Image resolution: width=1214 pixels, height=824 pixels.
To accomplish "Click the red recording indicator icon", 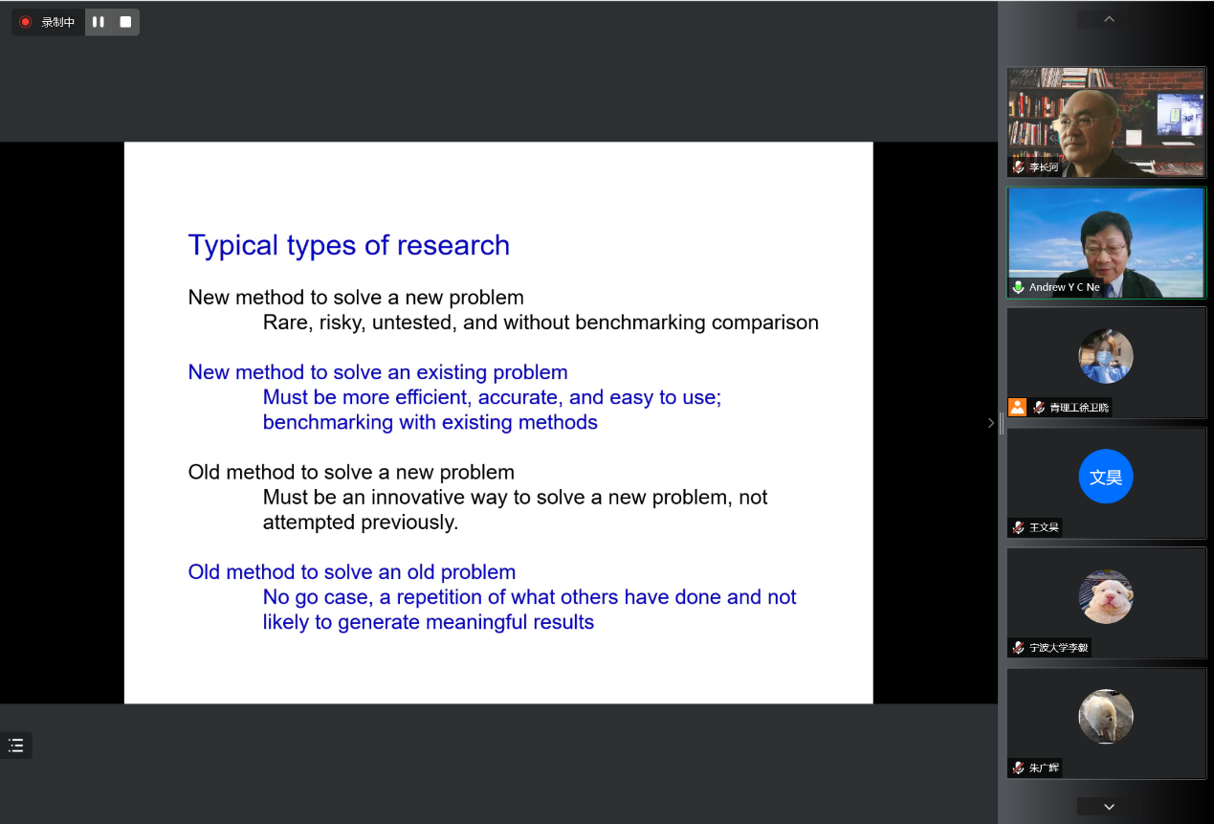I will coord(26,22).
